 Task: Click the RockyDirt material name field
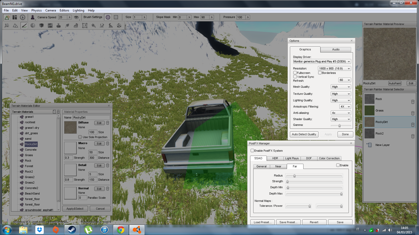click(91, 118)
